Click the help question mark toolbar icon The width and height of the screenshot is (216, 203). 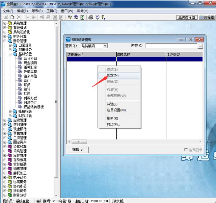click(97, 17)
